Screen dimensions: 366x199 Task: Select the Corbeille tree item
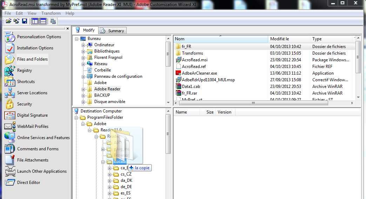[x=102, y=70]
